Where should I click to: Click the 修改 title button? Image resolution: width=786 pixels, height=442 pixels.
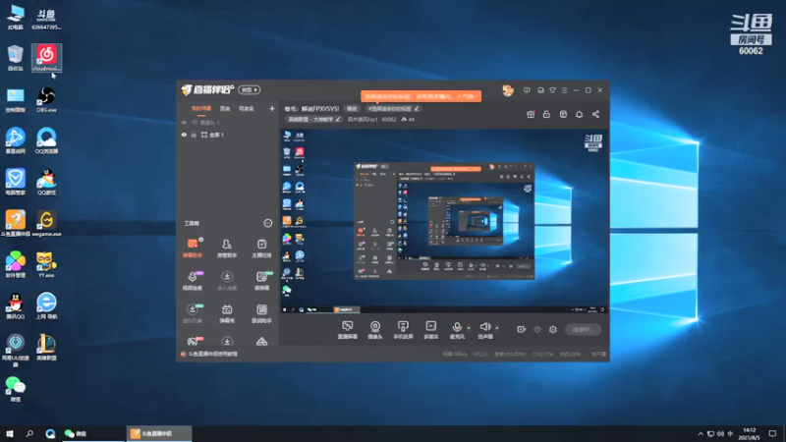point(352,108)
